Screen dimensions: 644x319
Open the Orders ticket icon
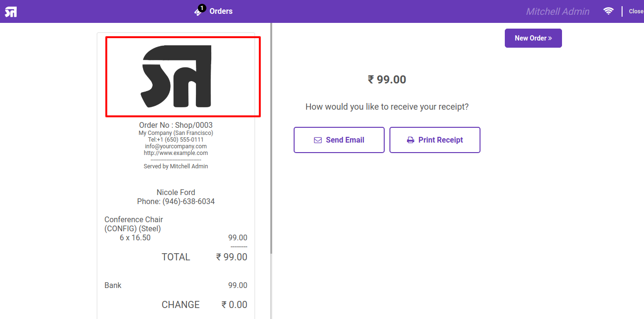(x=198, y=12)
